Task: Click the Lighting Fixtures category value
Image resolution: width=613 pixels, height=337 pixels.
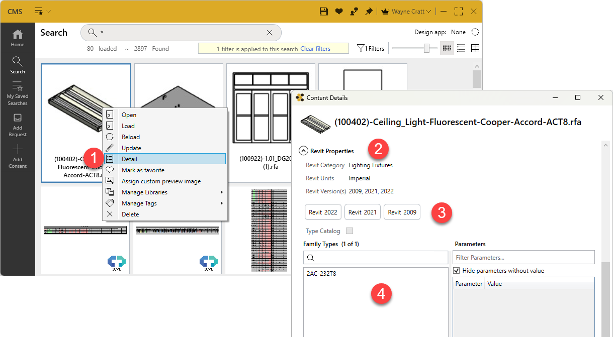Action: click(x=371, y=165)
